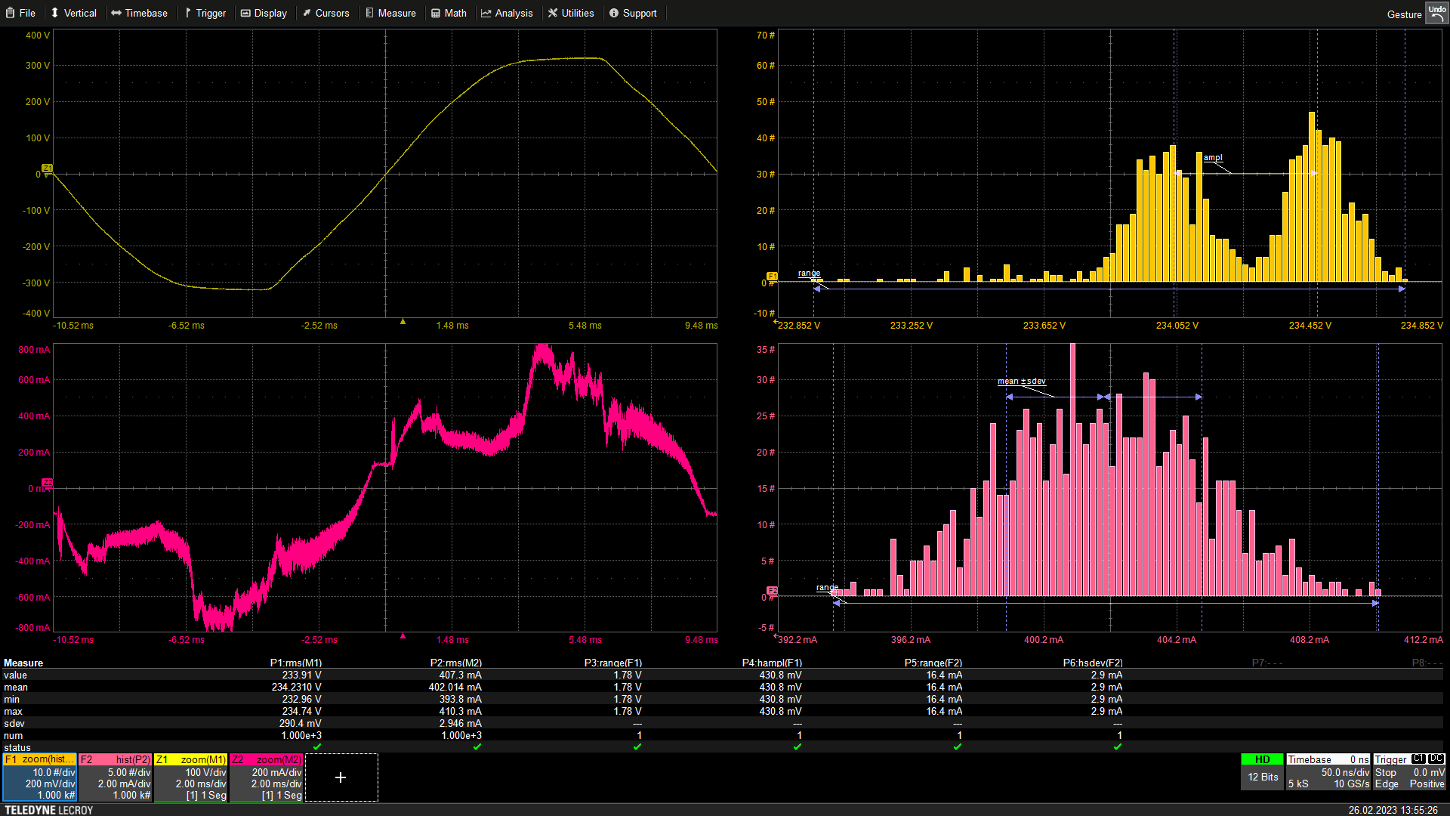
Task: Open the Vertical menu
Action: pyautogui.click(x=73, y=13)
